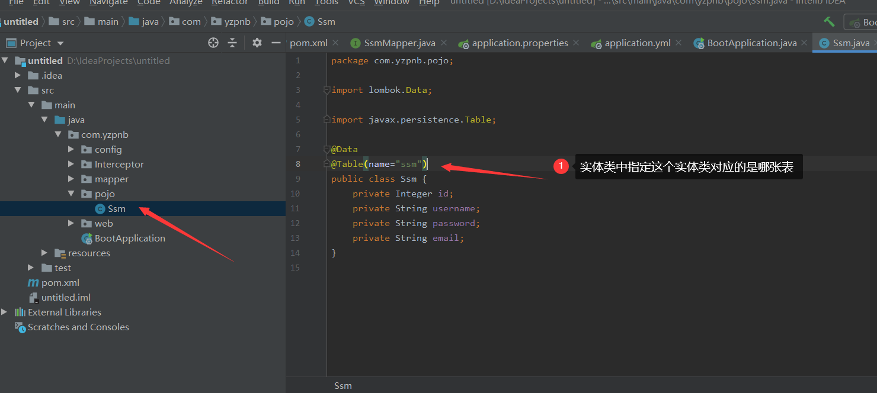Switch to SsmMapper.java tab
This screenshot has width=877, height=393.
click(399, 43)
